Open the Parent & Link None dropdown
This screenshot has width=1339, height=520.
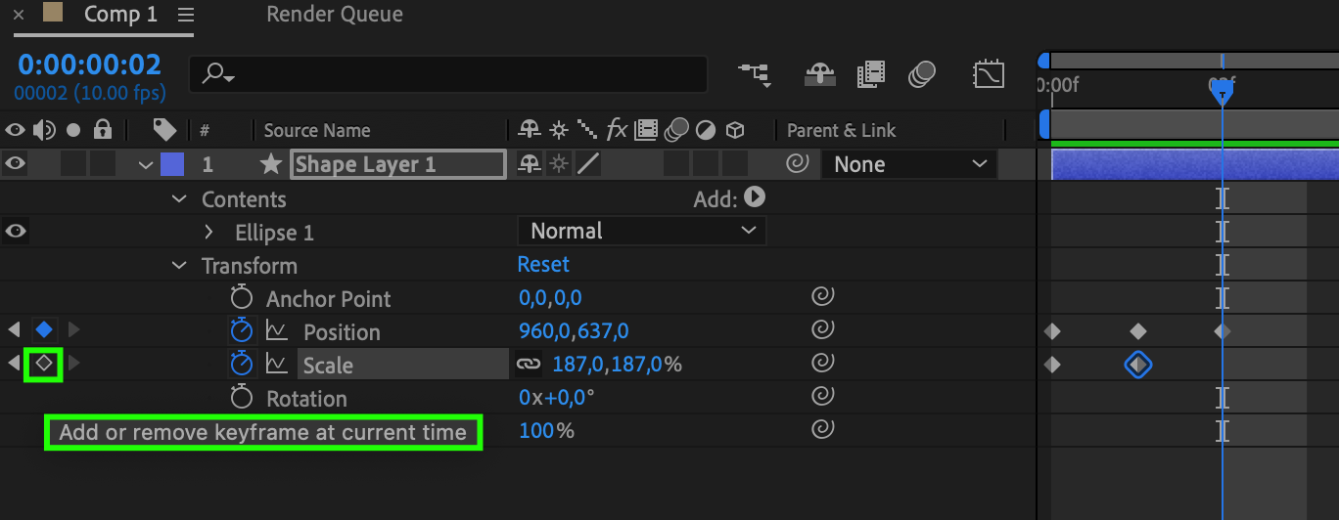pyautogui.click(x=910, y=164)
